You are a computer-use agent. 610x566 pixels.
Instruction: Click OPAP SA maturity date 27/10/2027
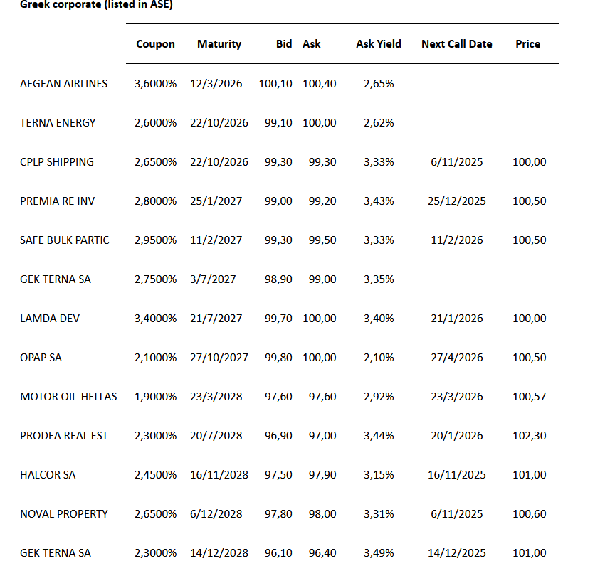coord(219,358)
